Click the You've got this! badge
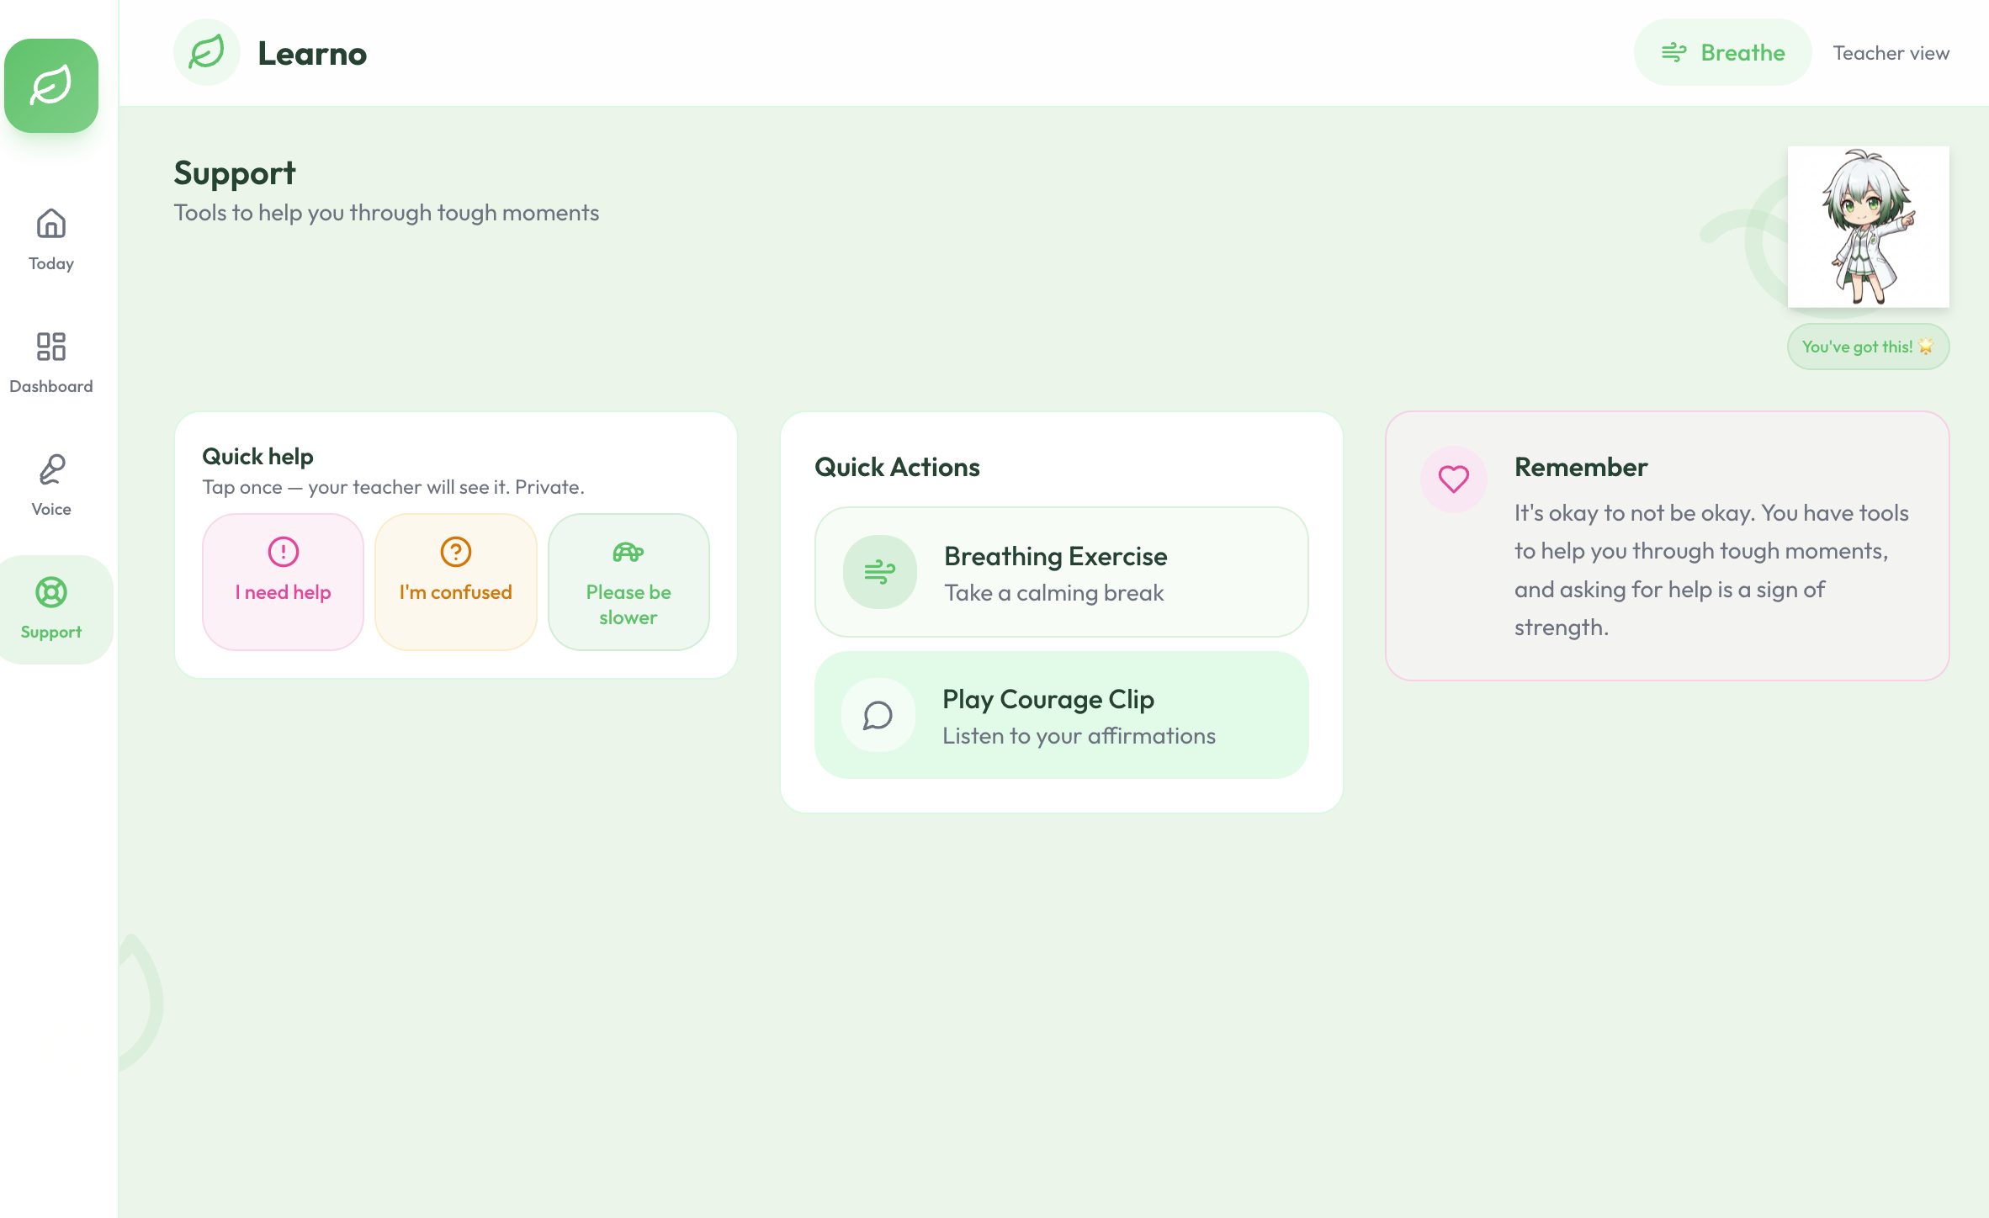Image resolution: width=1989 pixels, height=1218 pixels. coord(1867,347)
